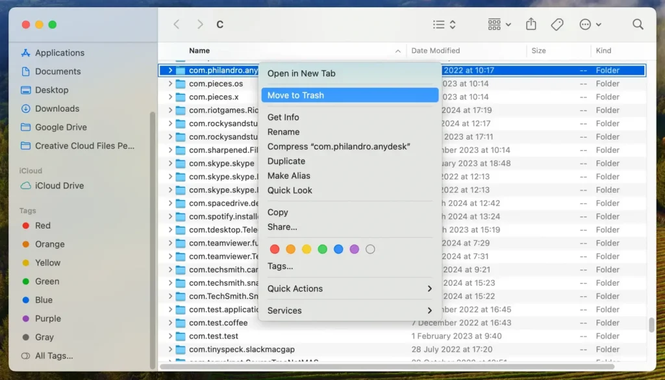
Task: Expand the com.pieces.os folder disclosure arrow
Action: 170,84
